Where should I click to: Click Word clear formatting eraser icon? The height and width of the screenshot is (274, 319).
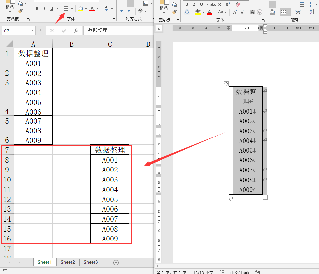tap(238, 4)
